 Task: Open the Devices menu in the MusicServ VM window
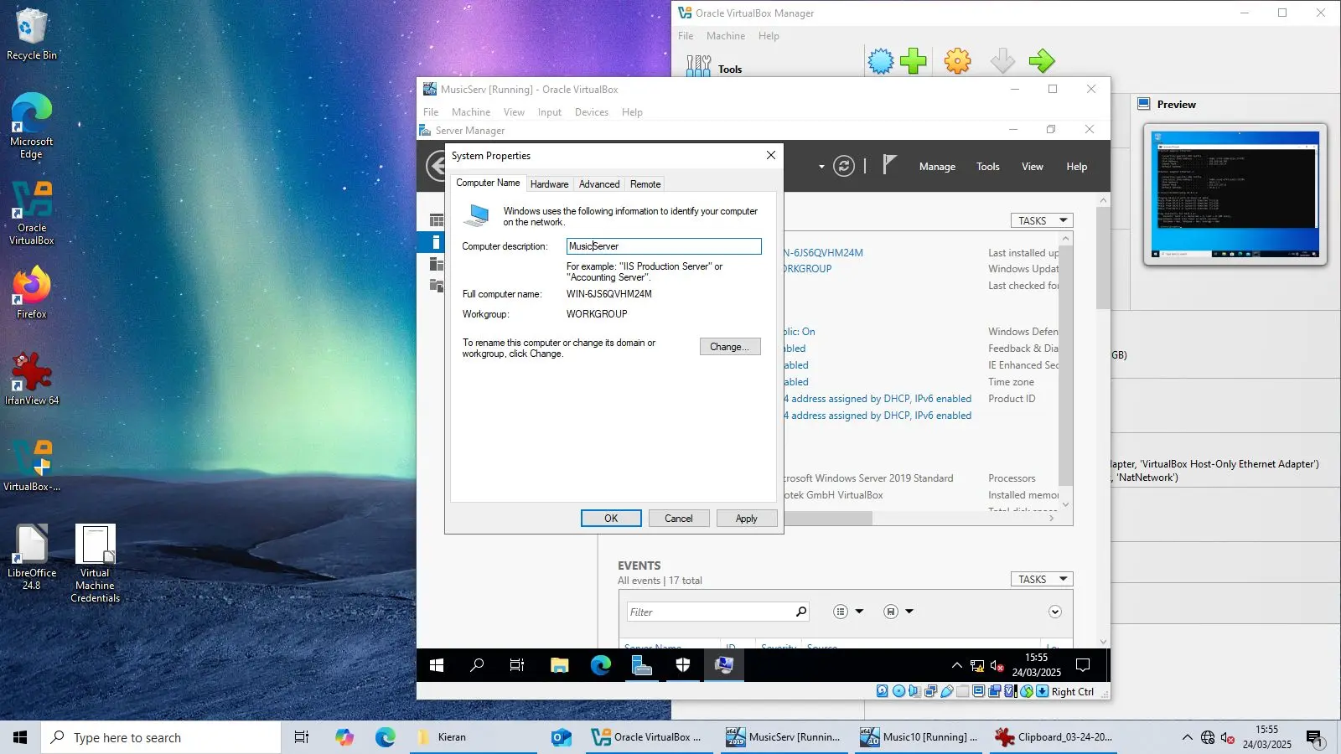[591, 111]
